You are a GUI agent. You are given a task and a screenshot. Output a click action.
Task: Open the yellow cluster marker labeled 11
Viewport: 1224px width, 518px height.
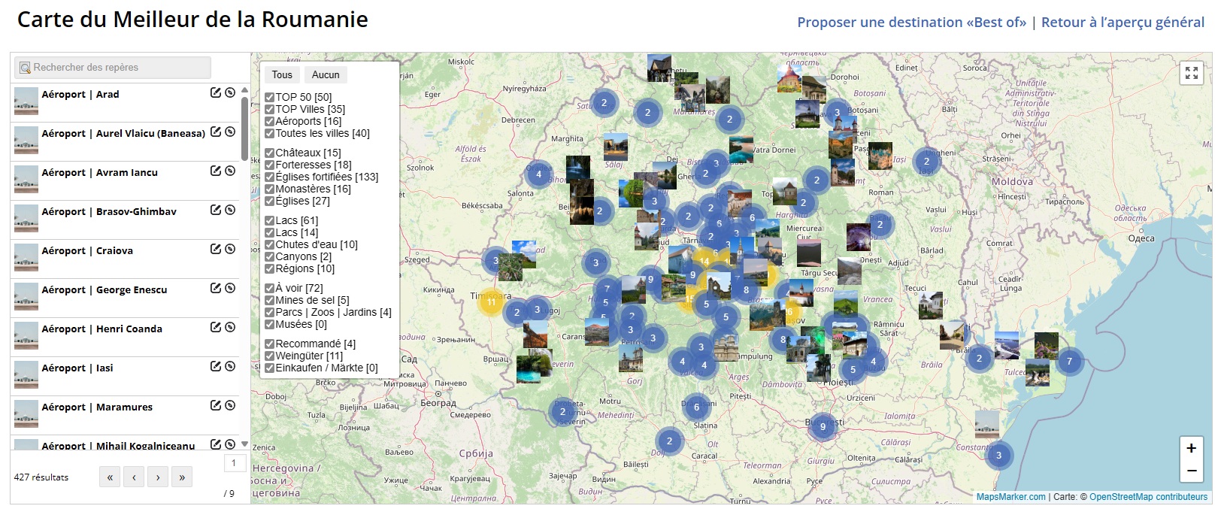click(x=491, y=302)
